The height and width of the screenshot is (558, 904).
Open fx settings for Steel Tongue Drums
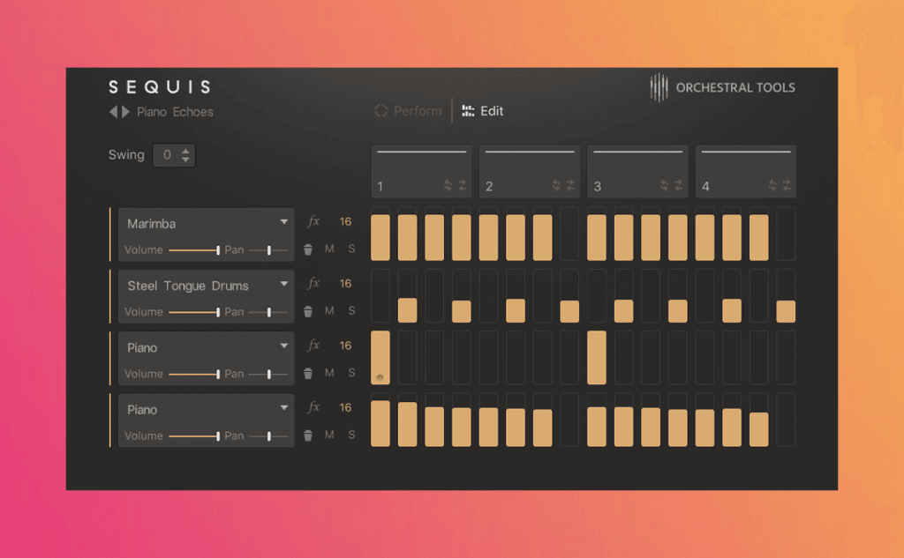tap(313, 284)
